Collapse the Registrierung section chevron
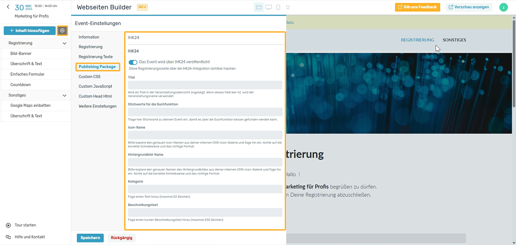516x245 pixels. tap(64, 43)
